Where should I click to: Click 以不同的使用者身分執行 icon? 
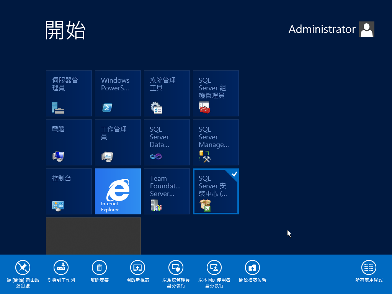tap(214, 268)
